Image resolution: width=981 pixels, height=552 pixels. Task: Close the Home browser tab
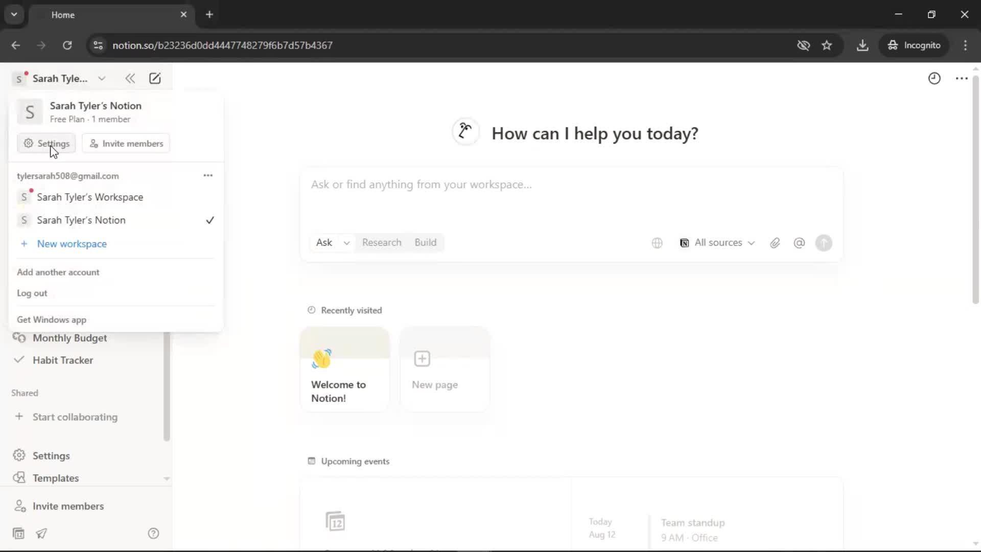point(183,14)
